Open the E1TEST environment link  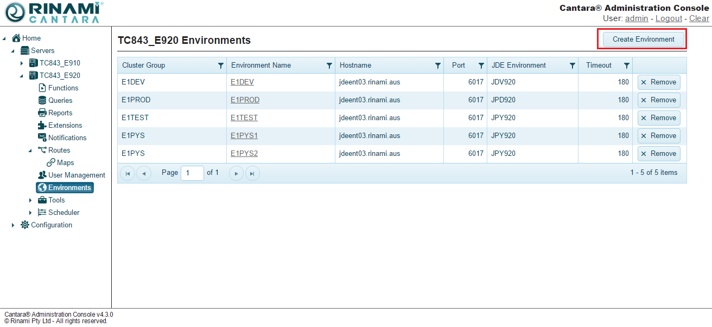(244, 117)
